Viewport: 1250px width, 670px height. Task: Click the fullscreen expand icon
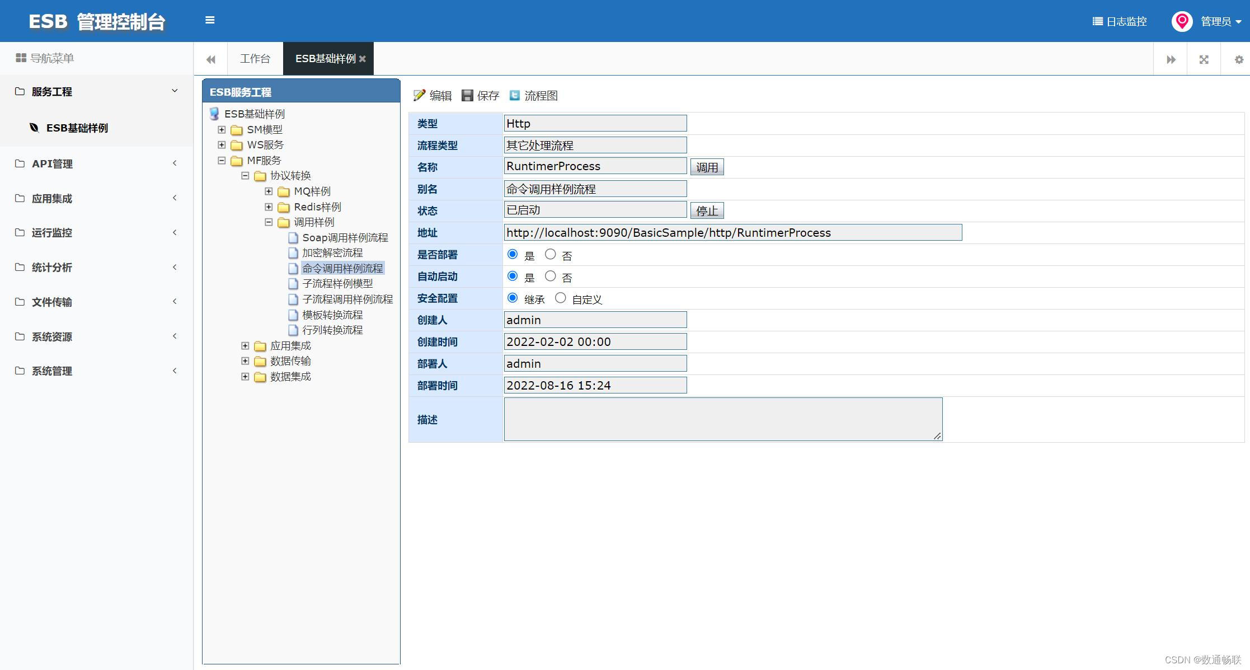[1204, 59]
